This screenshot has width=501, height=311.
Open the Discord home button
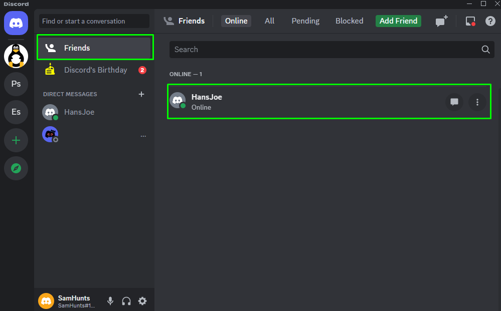pyautogui.click(x=16, y=23)
